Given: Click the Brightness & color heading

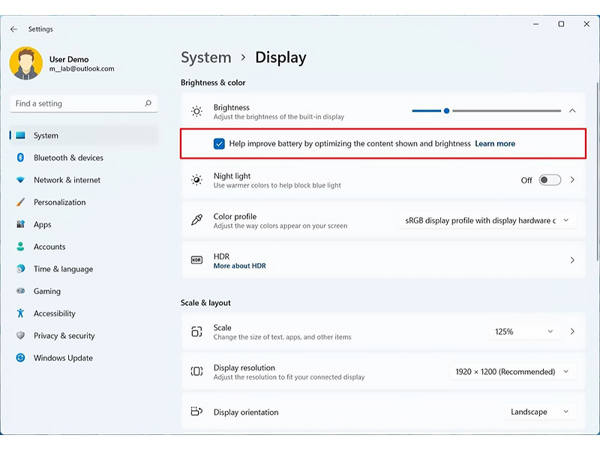Looking at the screenshot, I should tap(213, 82).
